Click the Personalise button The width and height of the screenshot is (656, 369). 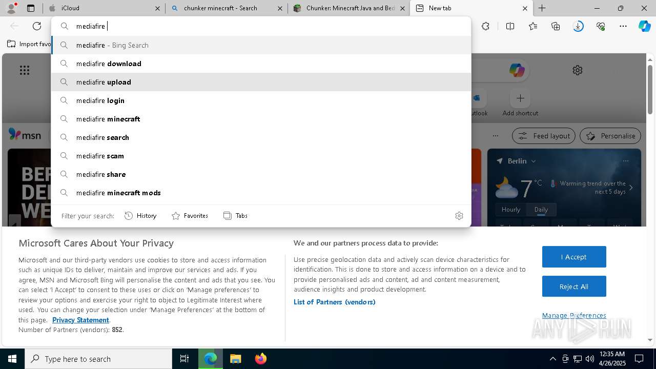click(x=610, y=136)
